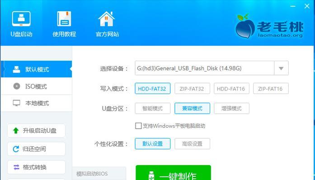Click the 升级启动U盘 button
The height and width of the screenshot is (180, 315).
click(36, 130)
